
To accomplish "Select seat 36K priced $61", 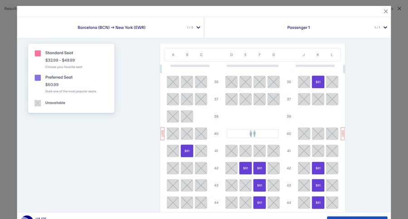I will [x=318, y=82].
